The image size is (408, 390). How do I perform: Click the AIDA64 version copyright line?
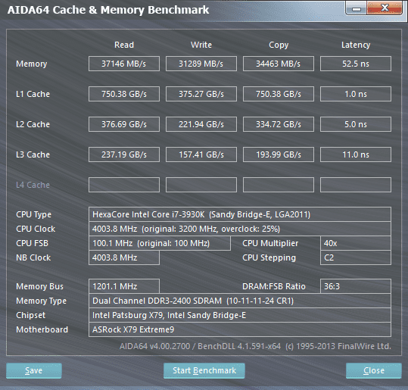pyautogui.click(x=255, y=346)
